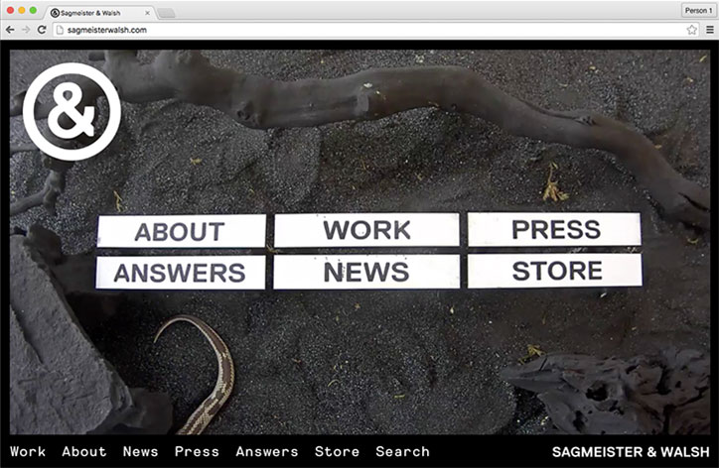Click Press in the bottom navigation
719x468 pixels.
(197, 451)
